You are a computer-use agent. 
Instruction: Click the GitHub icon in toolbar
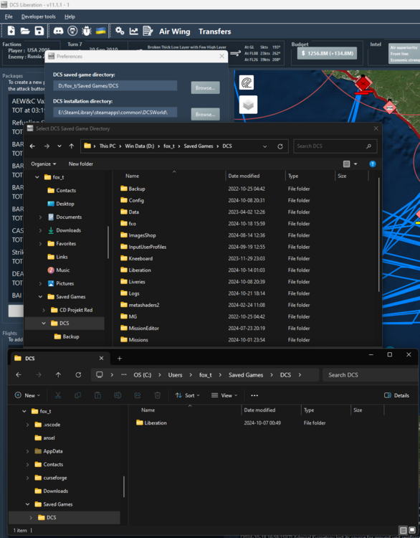pyautogui.click(x=72, y=32)
